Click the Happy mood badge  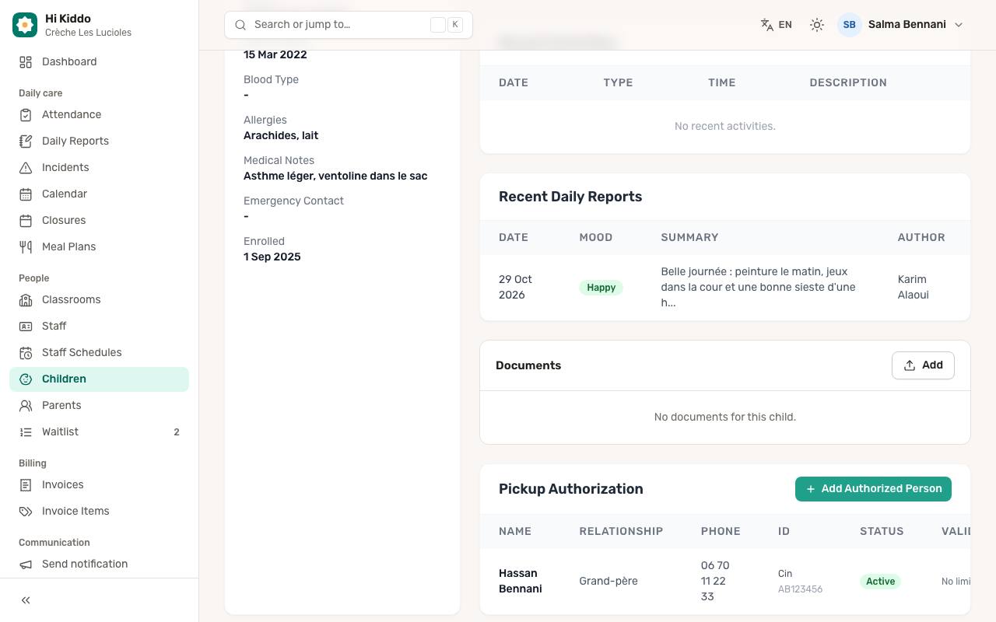(601, 288)
